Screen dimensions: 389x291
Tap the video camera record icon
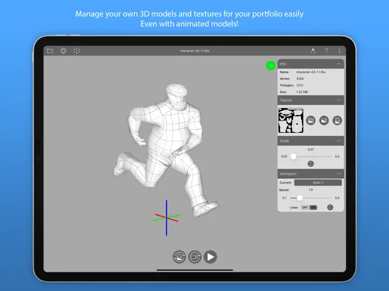(195, 257)
